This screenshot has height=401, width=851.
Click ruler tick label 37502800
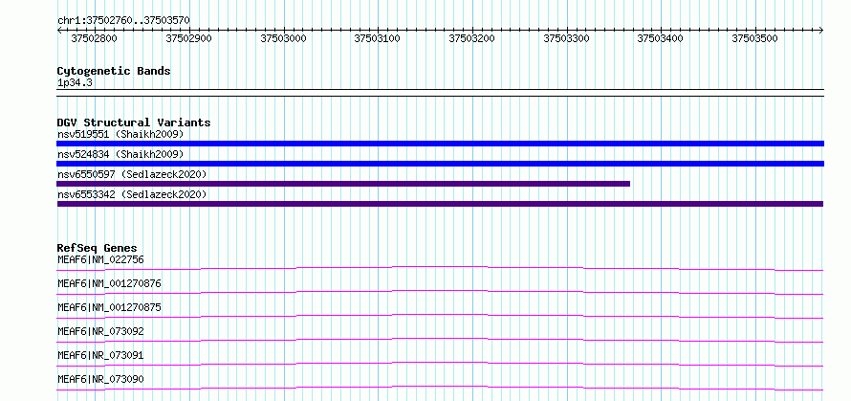coord(94,38)
